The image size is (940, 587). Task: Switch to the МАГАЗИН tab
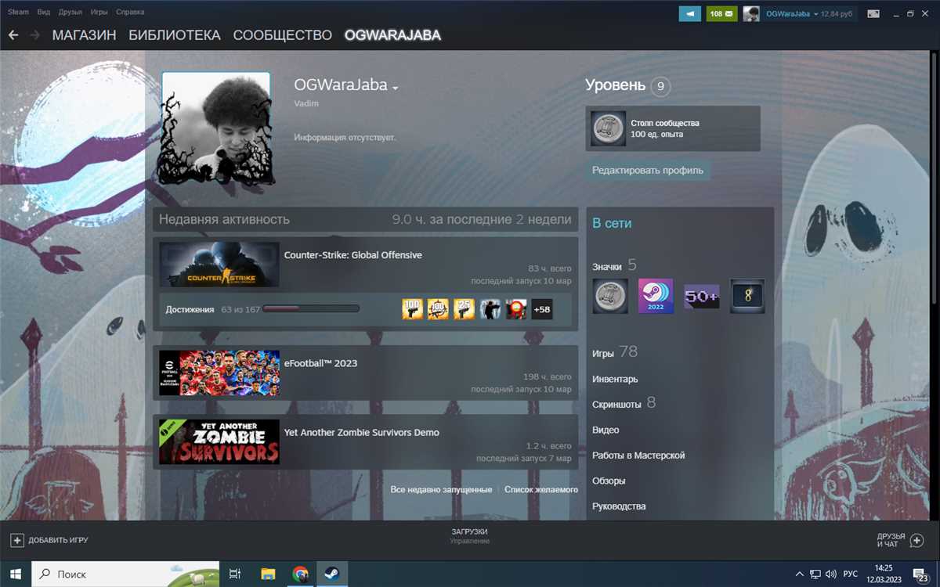[x=84, y=35]
